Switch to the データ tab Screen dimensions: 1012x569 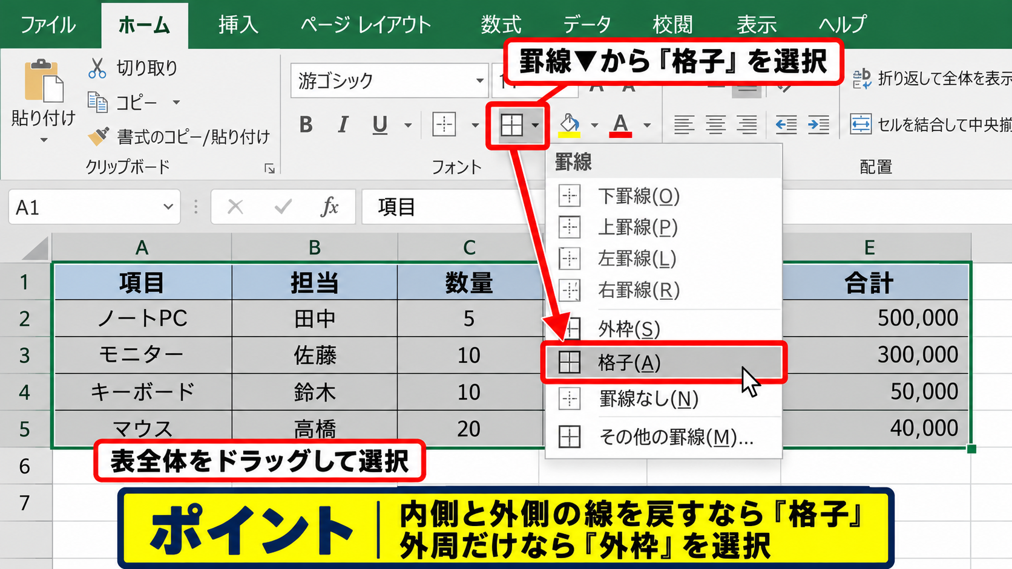coord(586,25)
